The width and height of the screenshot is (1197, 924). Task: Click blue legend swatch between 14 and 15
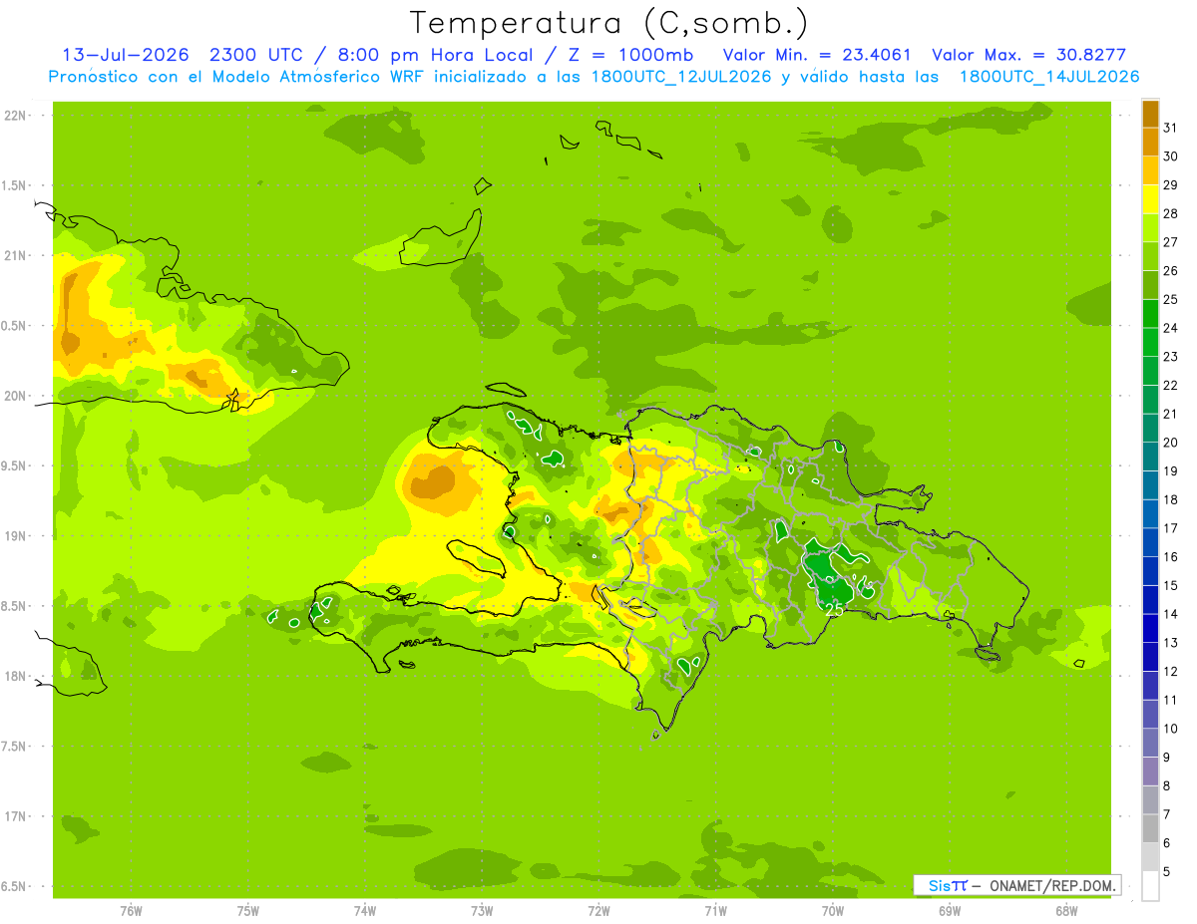click(x=1150, y=600)
